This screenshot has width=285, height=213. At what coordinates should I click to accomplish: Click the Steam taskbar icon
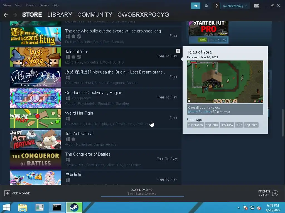coord(74,207)
